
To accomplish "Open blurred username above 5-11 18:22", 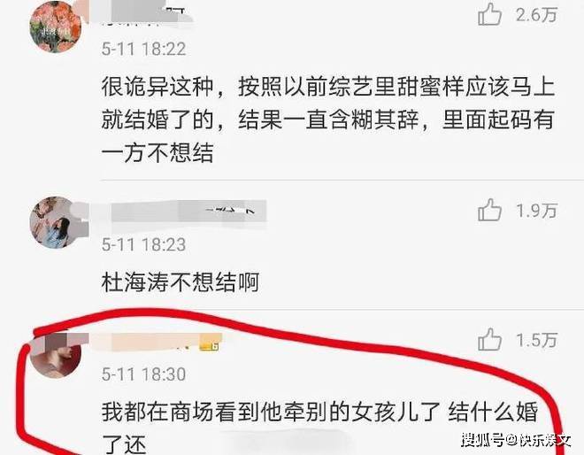I will [143, 15].
